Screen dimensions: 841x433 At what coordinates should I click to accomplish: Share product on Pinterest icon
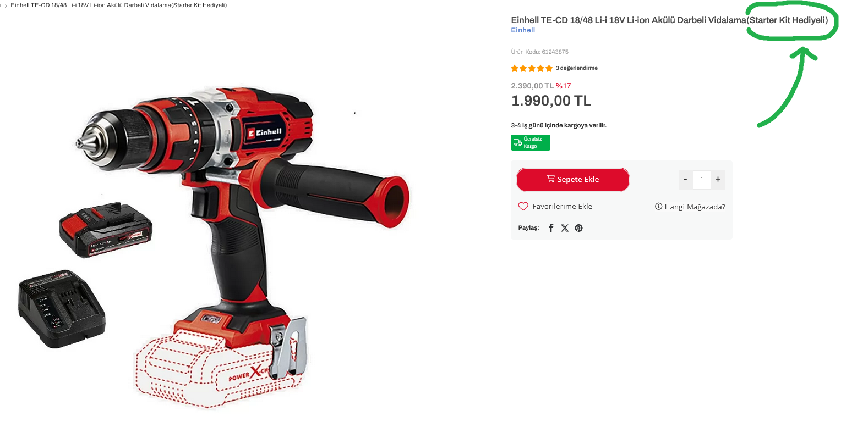click(579, 228)
